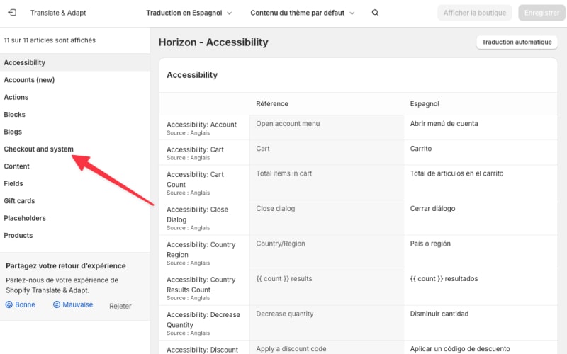This screenshot has width=567, height=354.
Task: Click the Bonne smiley feedback icon
Action: (9, 304)
